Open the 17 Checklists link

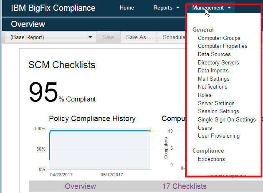[184, 186]
